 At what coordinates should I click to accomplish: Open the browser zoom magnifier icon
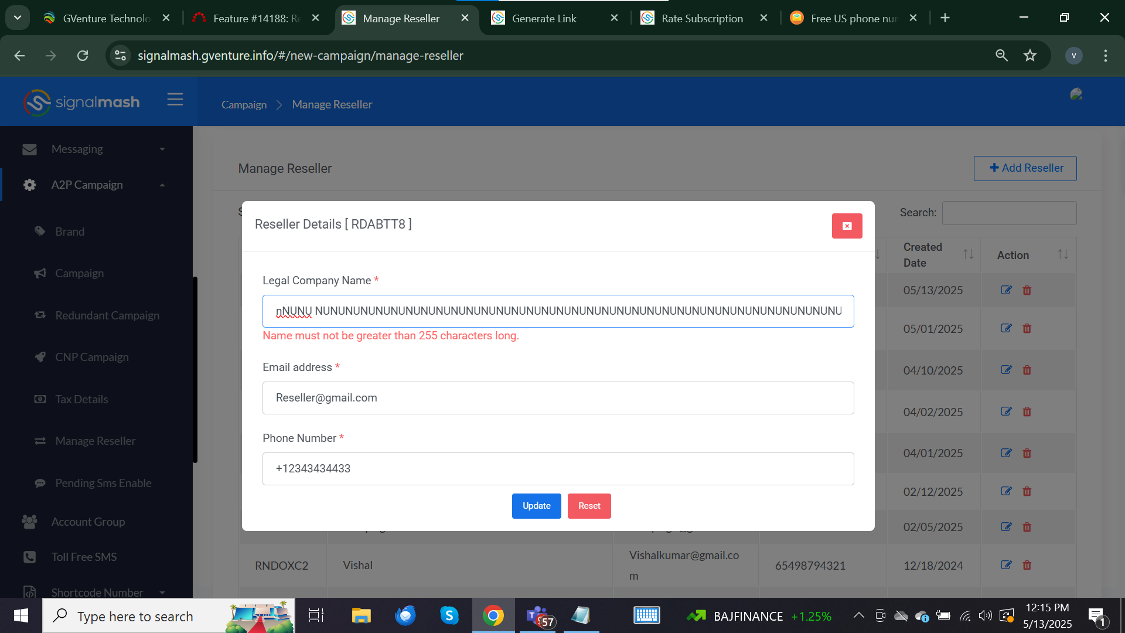1001,56
